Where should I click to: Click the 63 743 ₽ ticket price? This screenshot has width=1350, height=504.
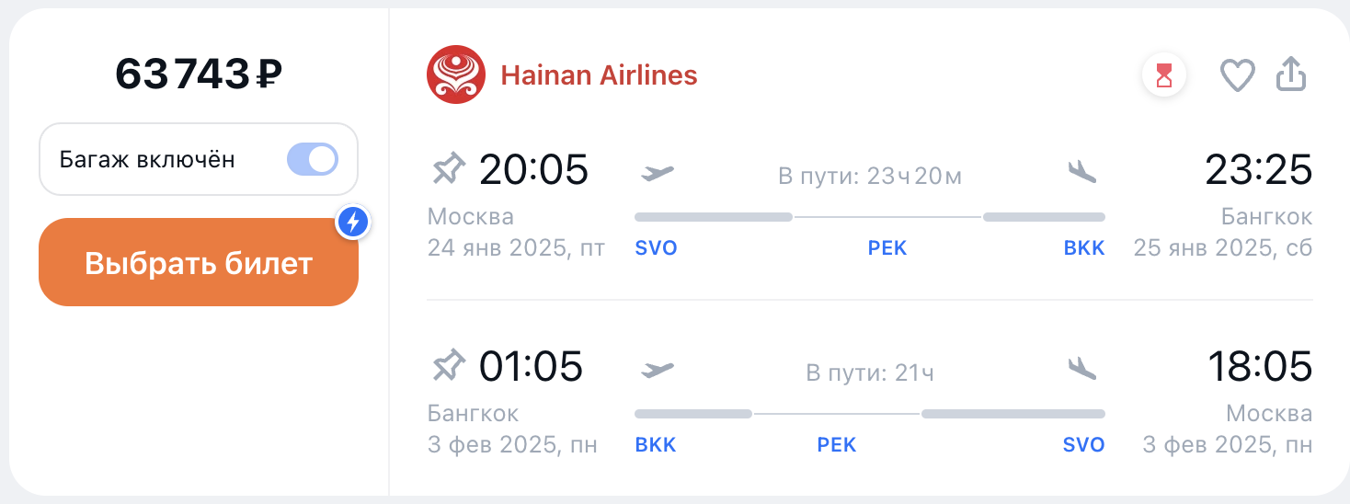click(x=198, y=74)
